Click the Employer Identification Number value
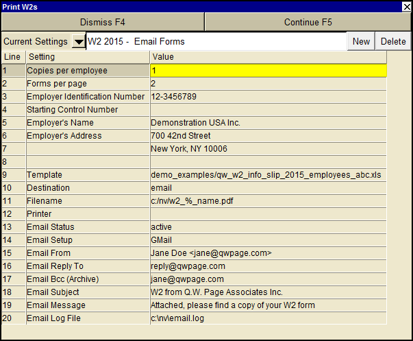The width and height of the screenshot is (413, 341). click(268, 96)
